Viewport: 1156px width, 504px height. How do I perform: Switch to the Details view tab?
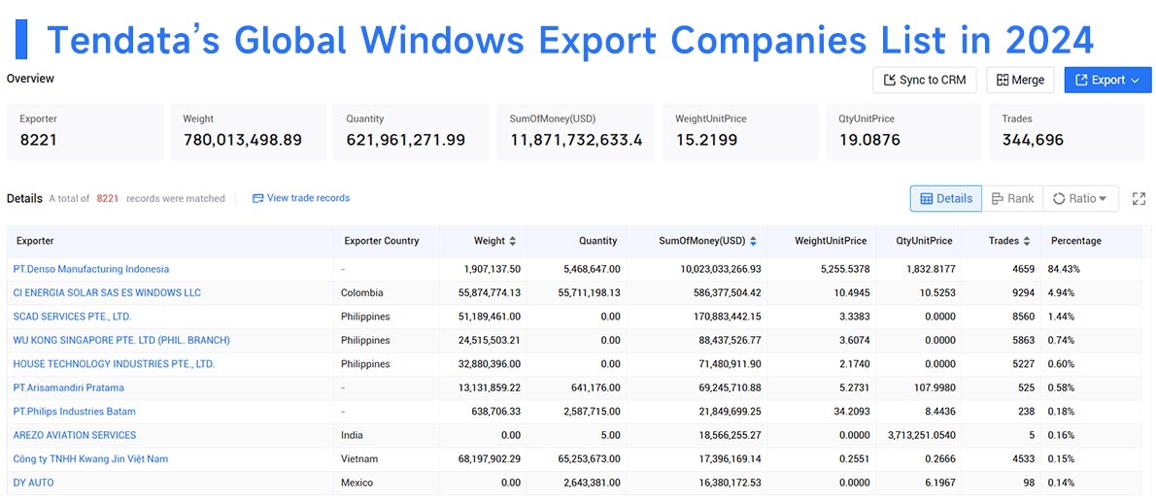pyautogui.click(x=946, y=198)
